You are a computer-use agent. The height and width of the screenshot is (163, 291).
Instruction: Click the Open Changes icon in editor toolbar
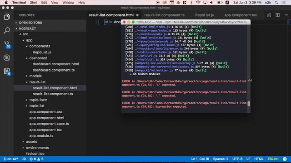pyautogui.click(x=269, y=15)
